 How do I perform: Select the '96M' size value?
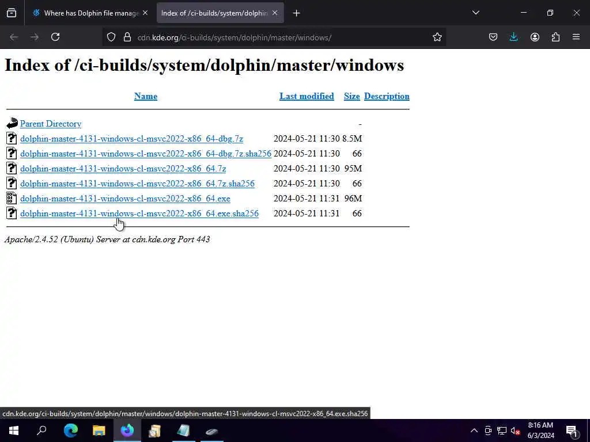(x=353, y=199)
